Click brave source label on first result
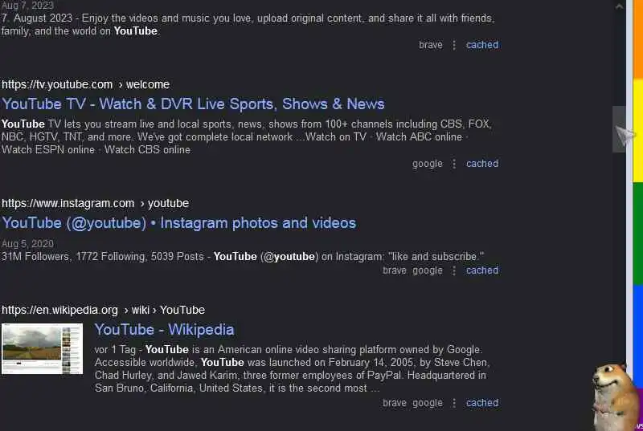The image size is (643, 431). (431, 45)
